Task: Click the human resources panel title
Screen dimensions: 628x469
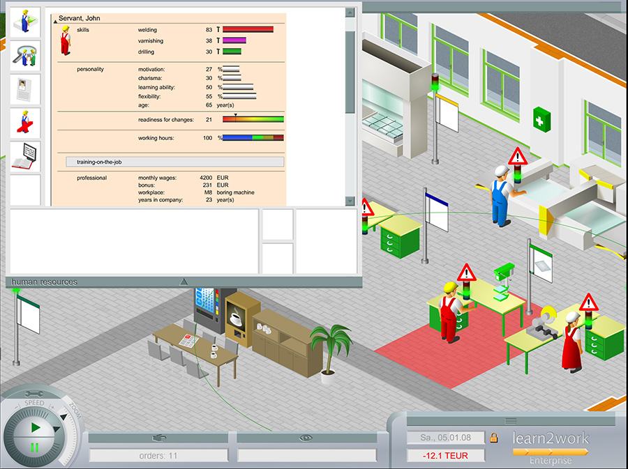Action: point(45,282)
